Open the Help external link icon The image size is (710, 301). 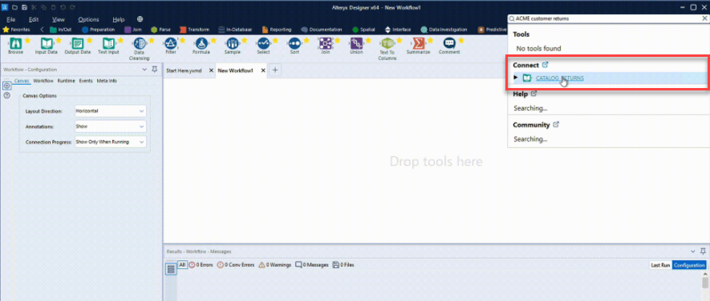click(534, 94)
